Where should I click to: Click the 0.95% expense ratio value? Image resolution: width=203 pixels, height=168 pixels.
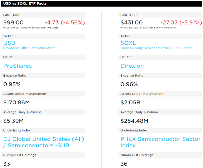click(12, 84)
